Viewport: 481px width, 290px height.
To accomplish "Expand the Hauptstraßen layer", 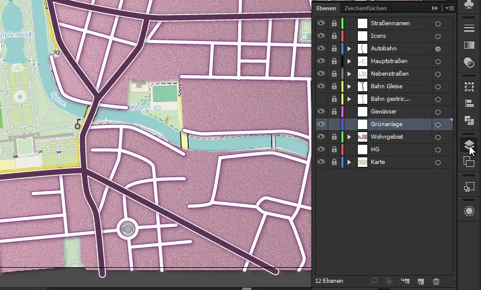I will (x=349, y=61).
